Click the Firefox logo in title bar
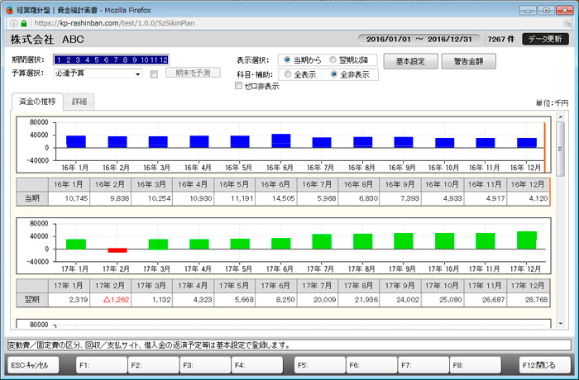This screenshot has height=380, width=579. [8, 7]
